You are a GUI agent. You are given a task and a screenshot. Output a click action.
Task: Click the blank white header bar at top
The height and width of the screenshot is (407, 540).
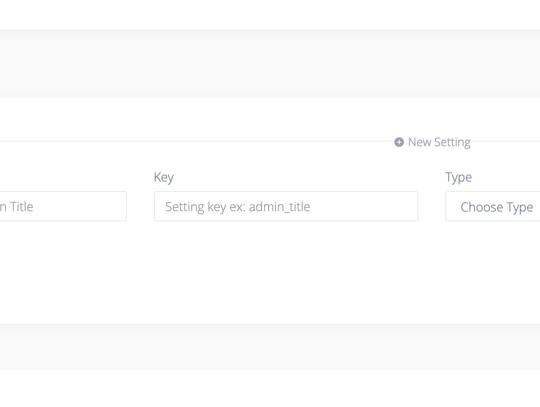pos(269,14)
